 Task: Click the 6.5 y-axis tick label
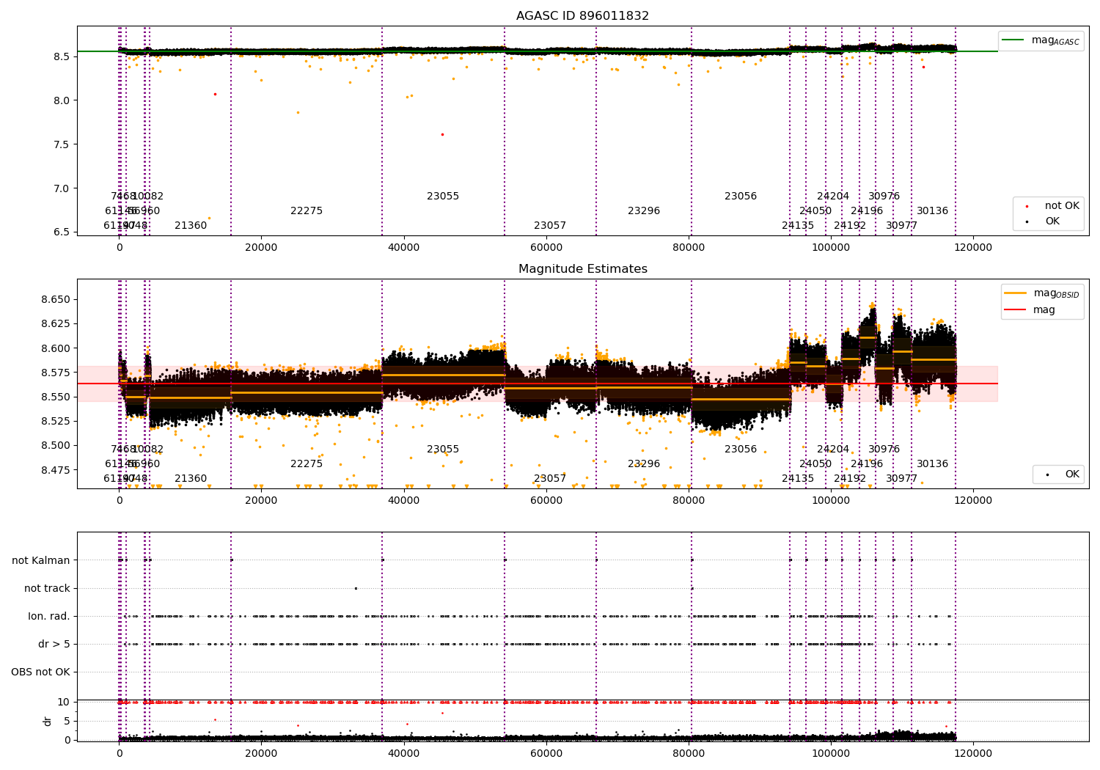[62, 232]
